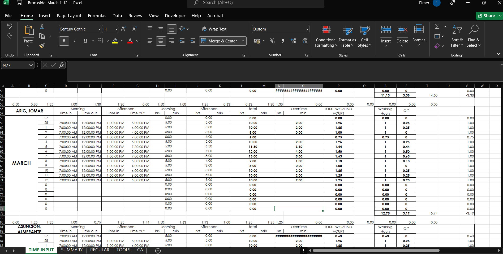
Task: Expand the Name Box dropdown arrow
Action: (x=31, y=65)
